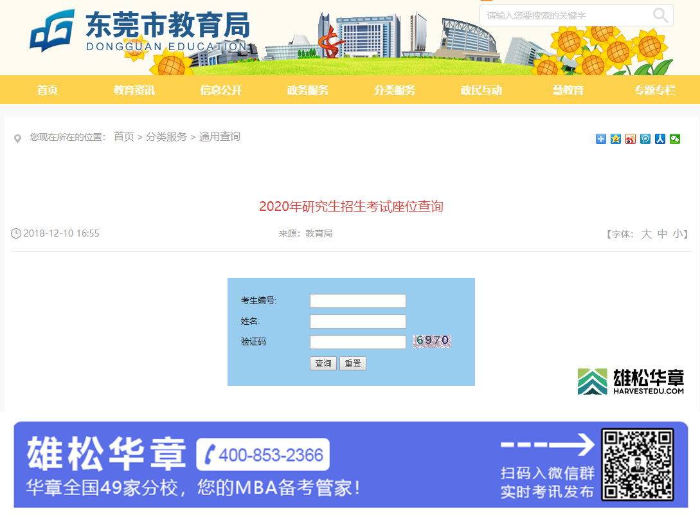This screenshot has width=700, height=517.
Task: Click the search magnifier icon
Action: (x=661, y=15)
